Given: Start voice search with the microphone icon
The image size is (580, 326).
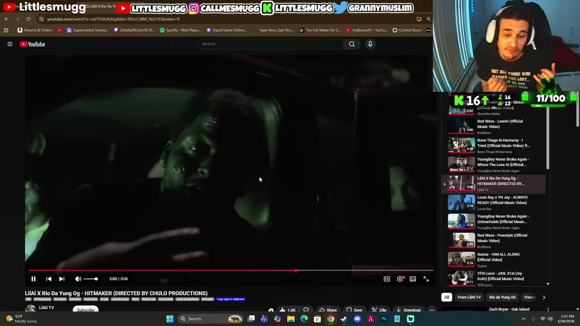Looking at the screenshot, I should click(x=370, y=44).
